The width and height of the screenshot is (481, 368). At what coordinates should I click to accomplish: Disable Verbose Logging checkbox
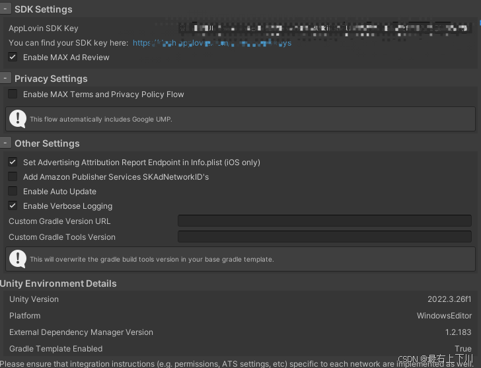pyautogui.click(x=13, y=205)
